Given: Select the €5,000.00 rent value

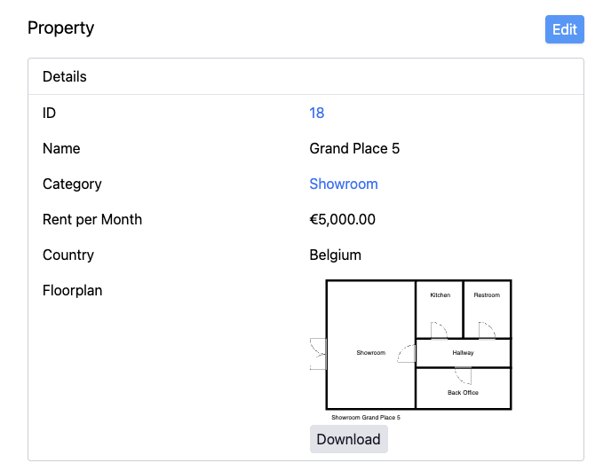Looking at the screenshot, I should (343, 220).
